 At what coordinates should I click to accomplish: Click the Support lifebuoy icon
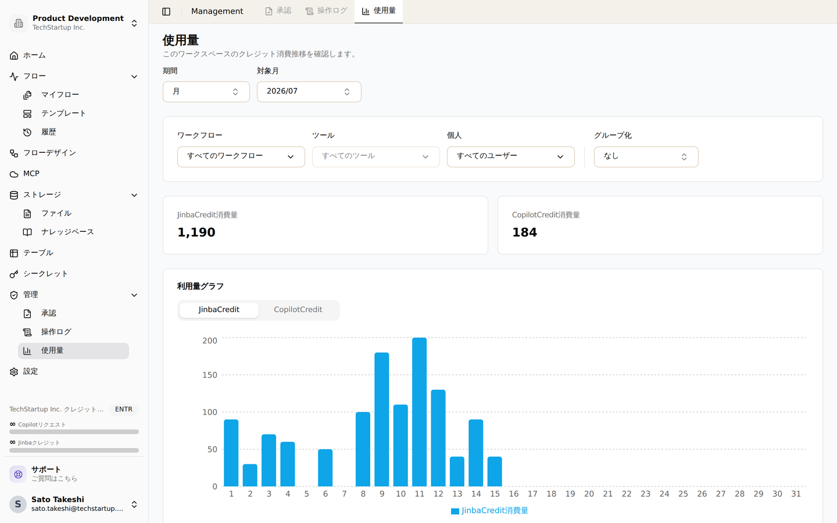(18, 474)
